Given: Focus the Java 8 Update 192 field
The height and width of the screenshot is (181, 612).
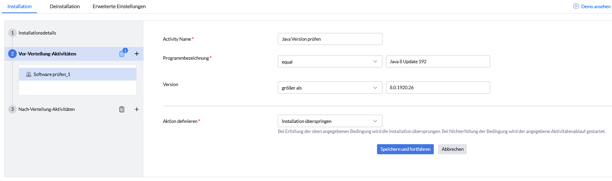Looking at the screenshot, I should point(437,62).
